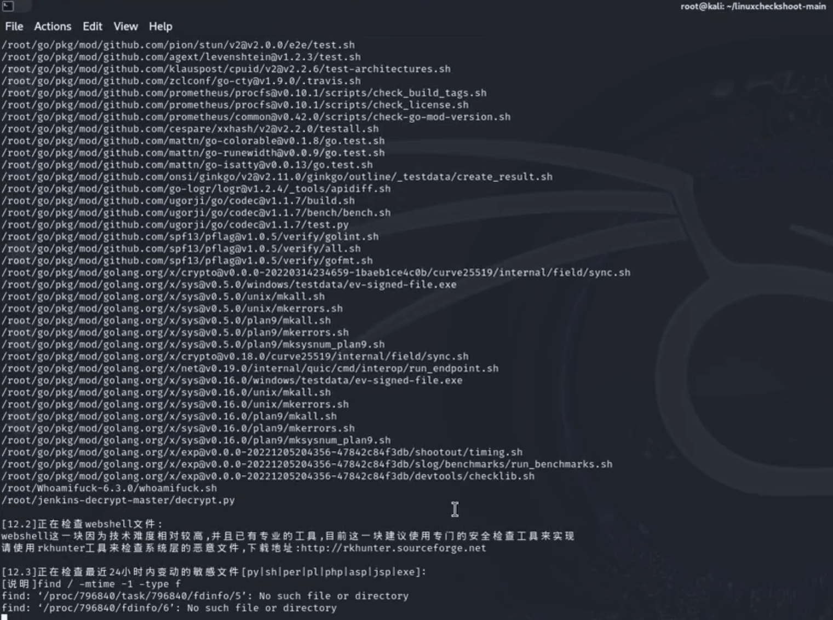Select the spf13/pflag verify/golint.sh line
The height and width of the screenshot is (620, 833).
point(190,237)
